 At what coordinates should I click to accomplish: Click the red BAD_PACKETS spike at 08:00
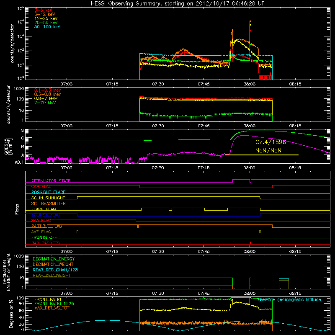pyautogui.click(x=250, y=243)
